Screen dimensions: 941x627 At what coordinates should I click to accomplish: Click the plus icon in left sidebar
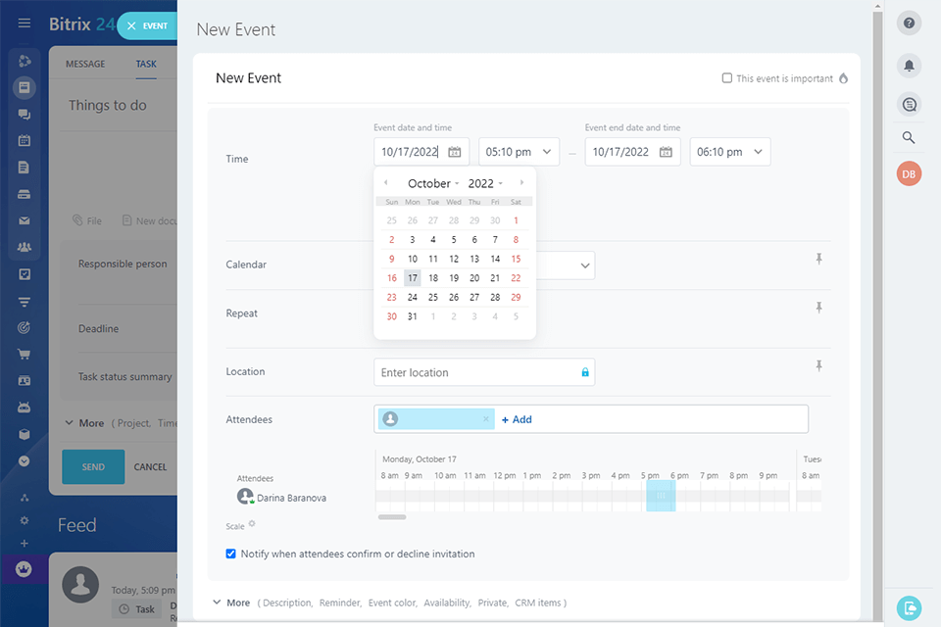(24, 543)
